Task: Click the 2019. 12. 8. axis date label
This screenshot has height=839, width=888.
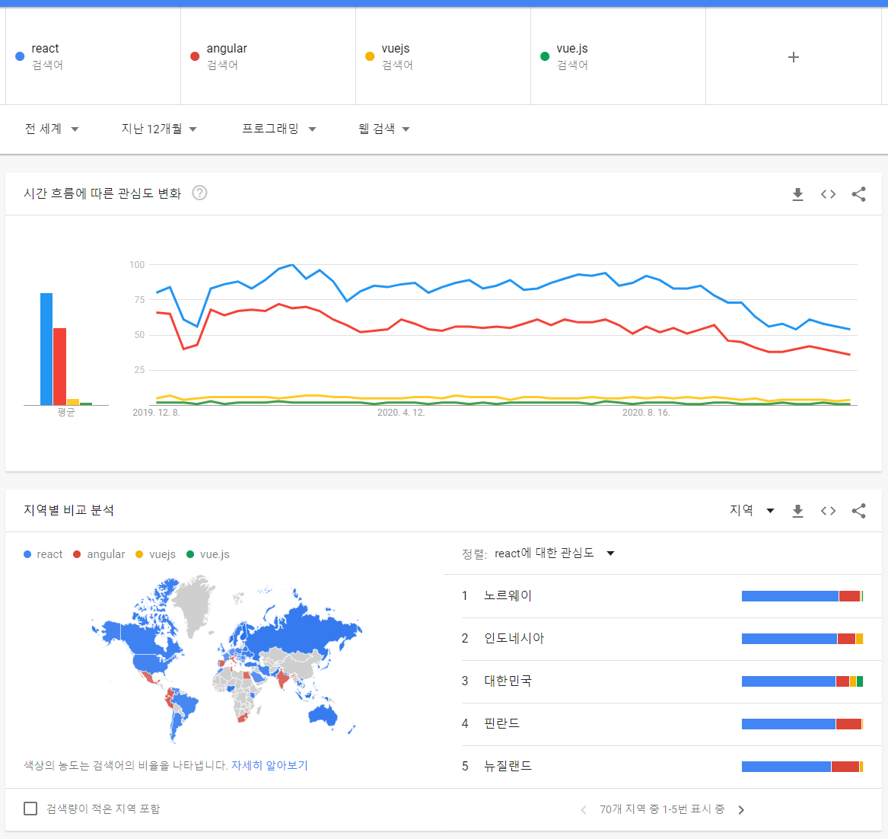Action: coord(156,413)
